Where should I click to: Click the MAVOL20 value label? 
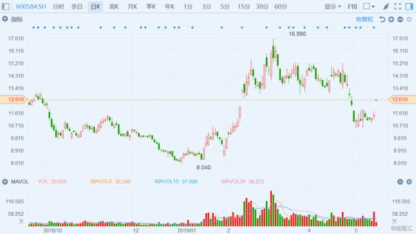point(242,182)
